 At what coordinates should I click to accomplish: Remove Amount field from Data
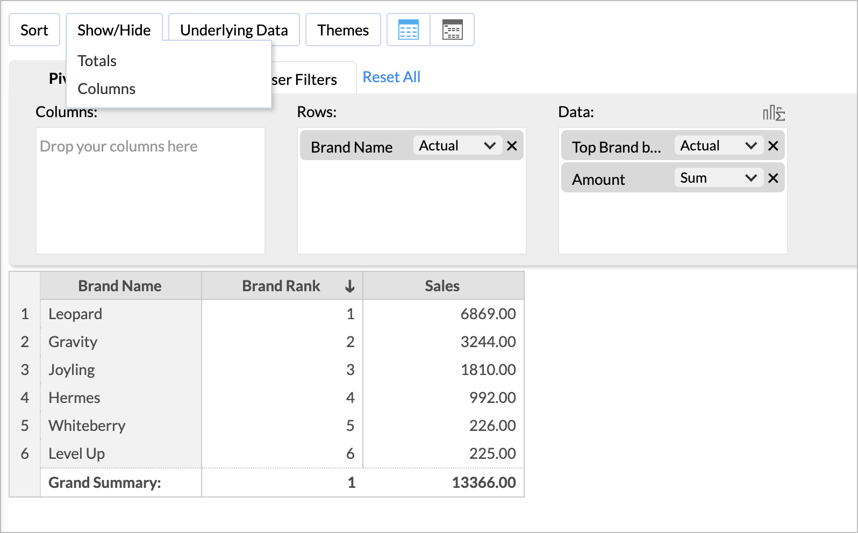[x=773, y=178]
